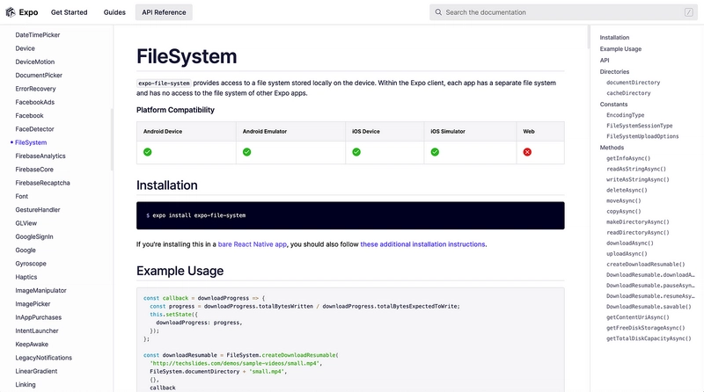Open Gyroscope in the sidebar
Viewport: 704px width, 392px height.
(31, 264)
